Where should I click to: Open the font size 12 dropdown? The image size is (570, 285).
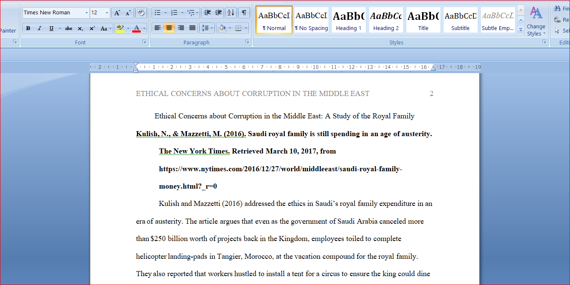pos(107,13)
